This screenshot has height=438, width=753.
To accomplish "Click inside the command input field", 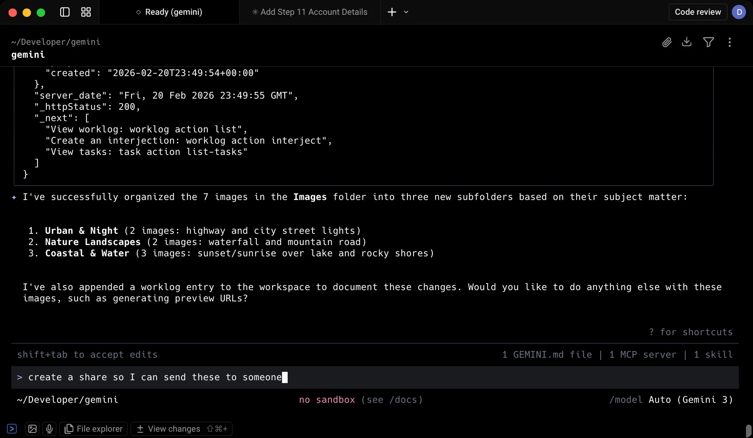I will (353, 377).
